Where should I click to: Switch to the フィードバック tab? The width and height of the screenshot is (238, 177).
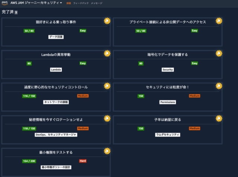(80, 3)
